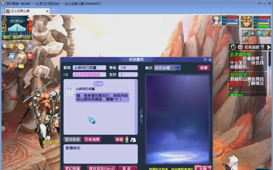Click the green orb buff icon
The height and width of the screenshot is (170, 273).
point(260,34)
